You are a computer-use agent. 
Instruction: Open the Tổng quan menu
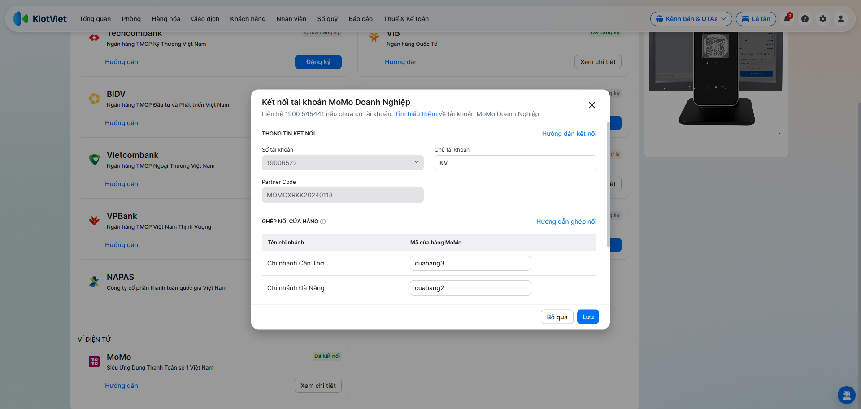pos(95,19)
